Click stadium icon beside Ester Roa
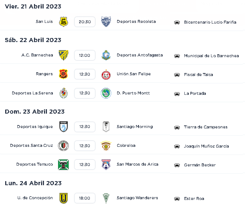 177,199
